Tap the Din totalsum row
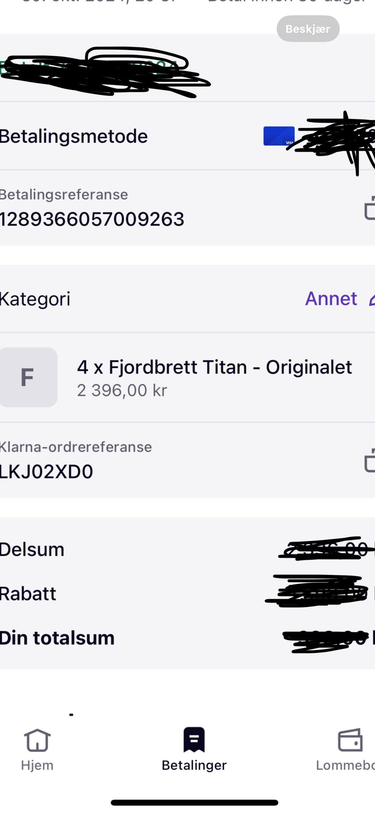Screen dimensions: 375x813 [187, 638]
